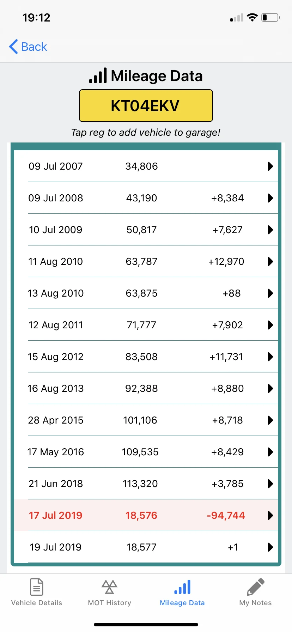The image size is (292, 632).
Task: Tap the bar chart icon beside Mileage Data title
Action: (x=98, y=75)
